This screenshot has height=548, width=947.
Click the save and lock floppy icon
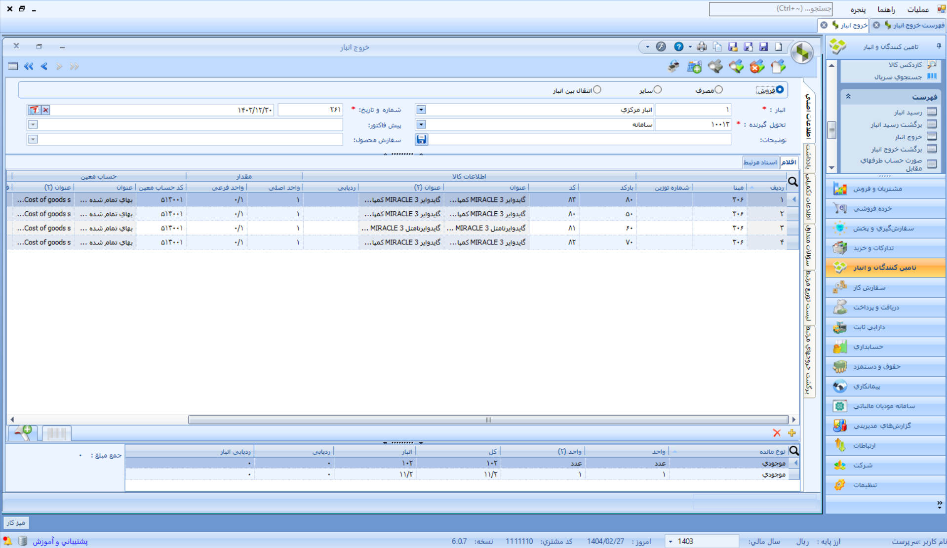[x=733, y=47]
